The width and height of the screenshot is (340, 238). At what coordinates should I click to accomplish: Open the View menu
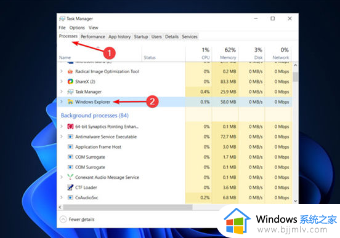[x=93, y=28]
